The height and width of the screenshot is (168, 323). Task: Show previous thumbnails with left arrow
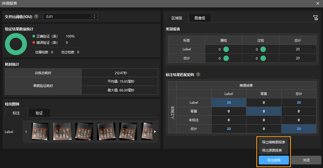coord(26,132)
